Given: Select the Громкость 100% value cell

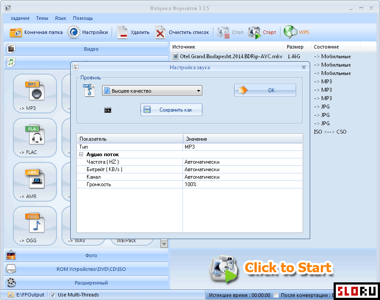Looking at the screenshot, I should (x=243, y=184).
